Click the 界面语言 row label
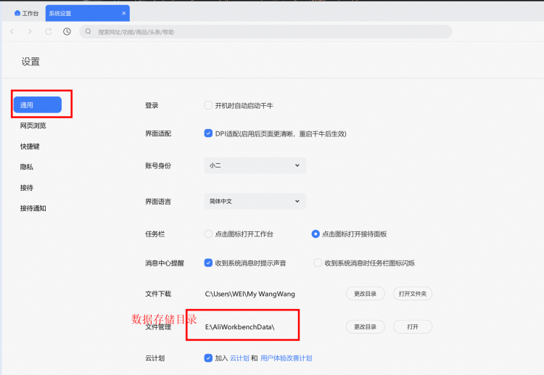 [x=158, y=202]
